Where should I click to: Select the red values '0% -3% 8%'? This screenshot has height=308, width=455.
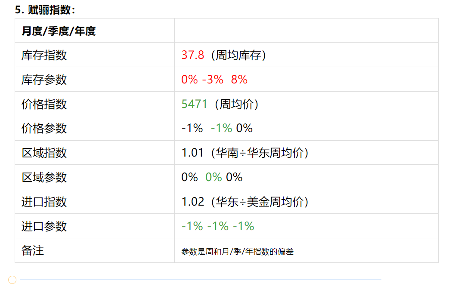pyautogui.click(x=214, y=80)
